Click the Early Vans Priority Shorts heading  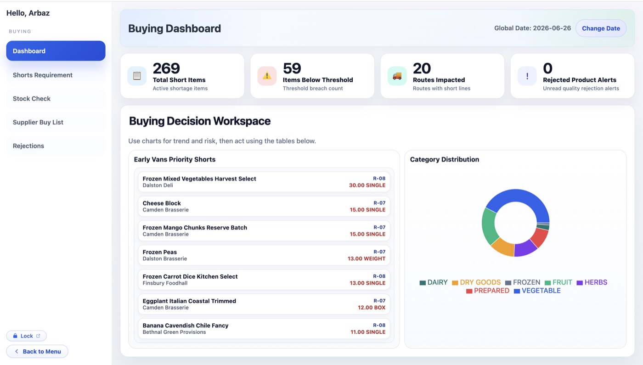pos(175,160)
